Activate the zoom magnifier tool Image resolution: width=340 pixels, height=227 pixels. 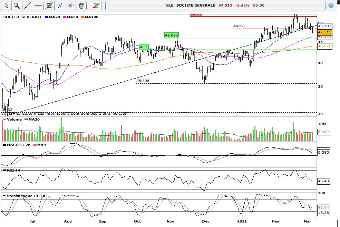pos(17,6)
